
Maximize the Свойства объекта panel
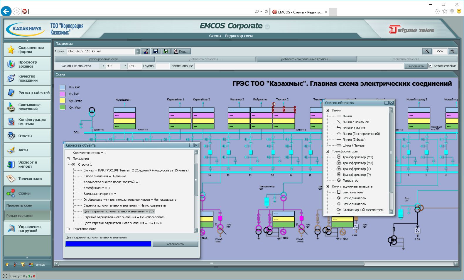coord(191,145)
